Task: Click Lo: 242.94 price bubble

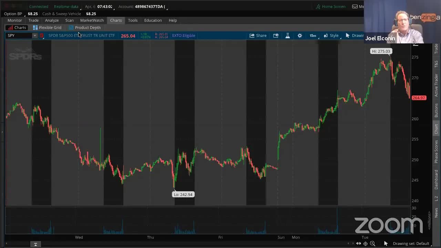Action: [183, 195]
